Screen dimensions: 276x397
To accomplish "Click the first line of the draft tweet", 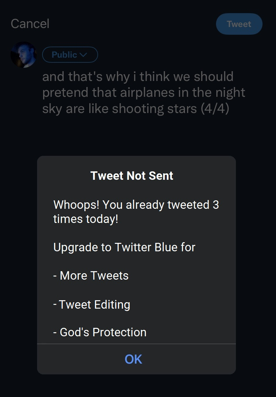I will tap(138, 77).
